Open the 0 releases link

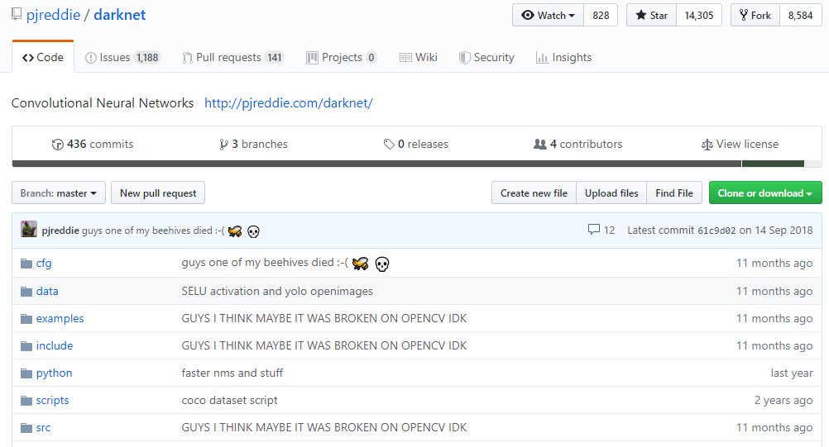pyautogui.click(x=416, y=144)
